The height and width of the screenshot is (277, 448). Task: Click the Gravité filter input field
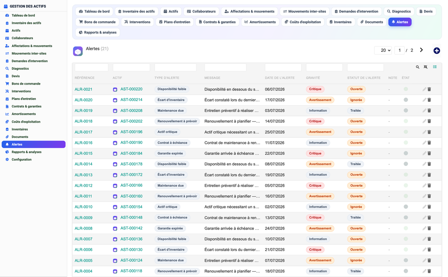(324, 67)
